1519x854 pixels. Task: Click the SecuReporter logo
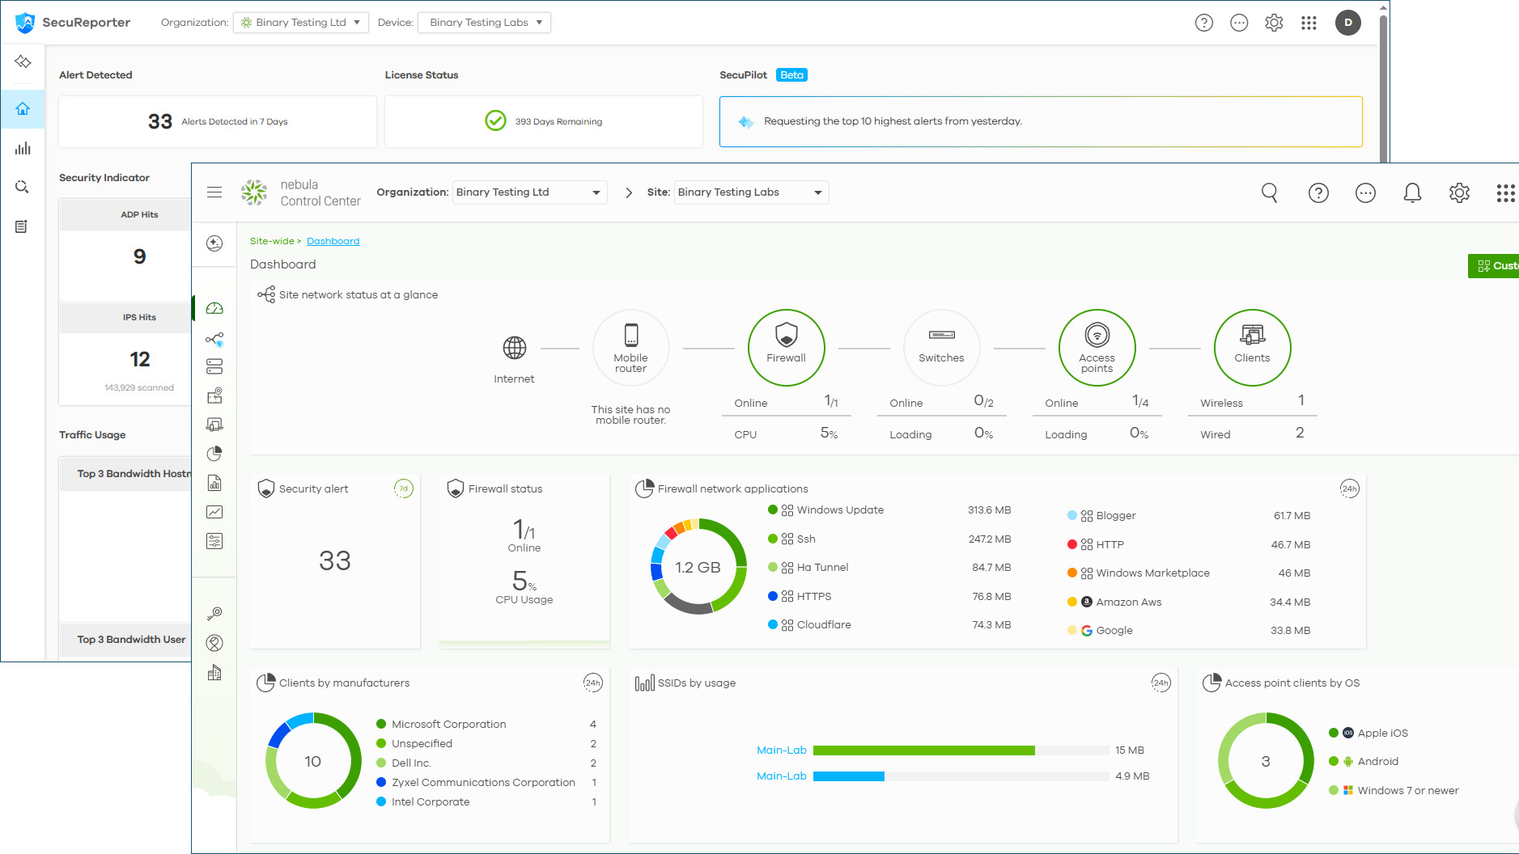tap(73, 23)
